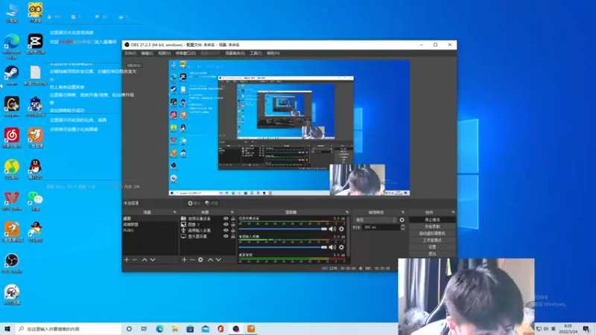This screenshot has width=596, height=335.
Task: Start the virtual camera
Action: click(x=432, y=234)
